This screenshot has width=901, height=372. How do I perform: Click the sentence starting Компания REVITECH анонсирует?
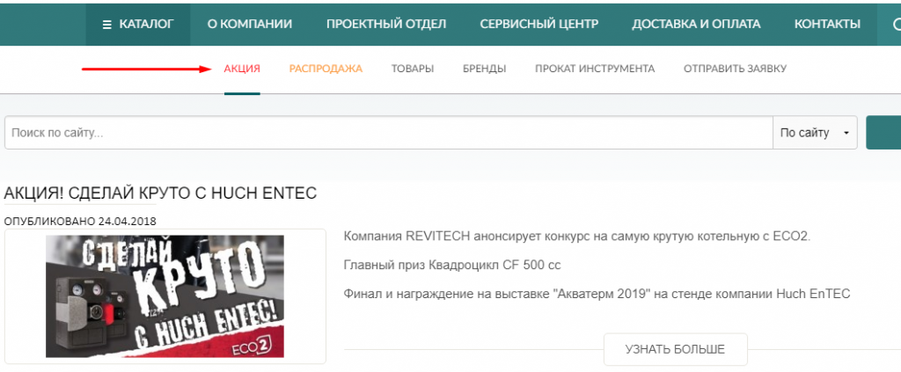point(577,237)
